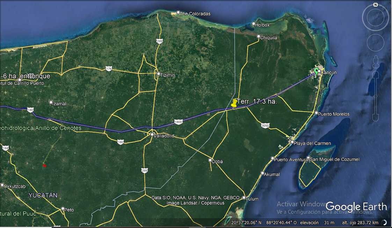Viewport: 392px width, 228px height.
Task: Click the Valladolid city marker
Action: (152, 134)
